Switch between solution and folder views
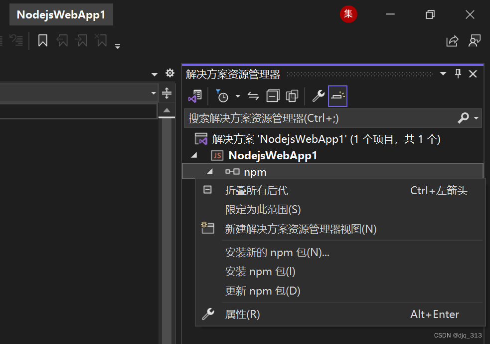490x344 pixels. (195, 96)
